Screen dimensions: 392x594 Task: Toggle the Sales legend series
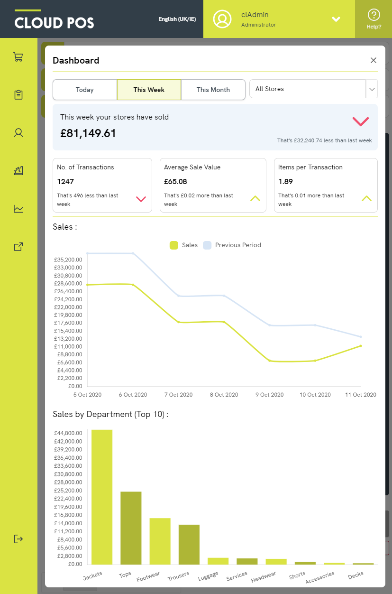coord(183,245)
